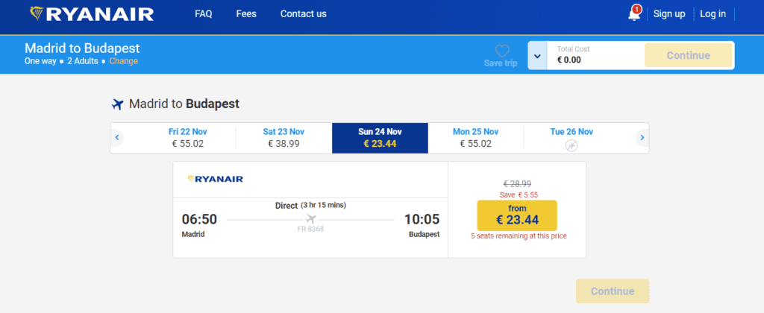The width and height of the screenshot is (764, 313).
Task: Show earlier dates with left arrow
Action: [x=117, y=138]
